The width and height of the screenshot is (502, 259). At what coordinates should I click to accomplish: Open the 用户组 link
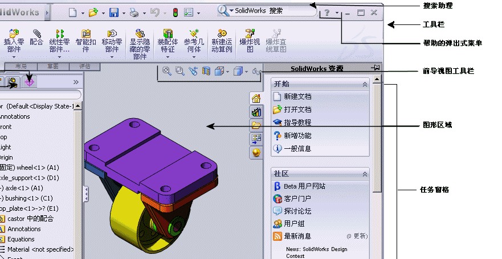[x=294, y=224]
